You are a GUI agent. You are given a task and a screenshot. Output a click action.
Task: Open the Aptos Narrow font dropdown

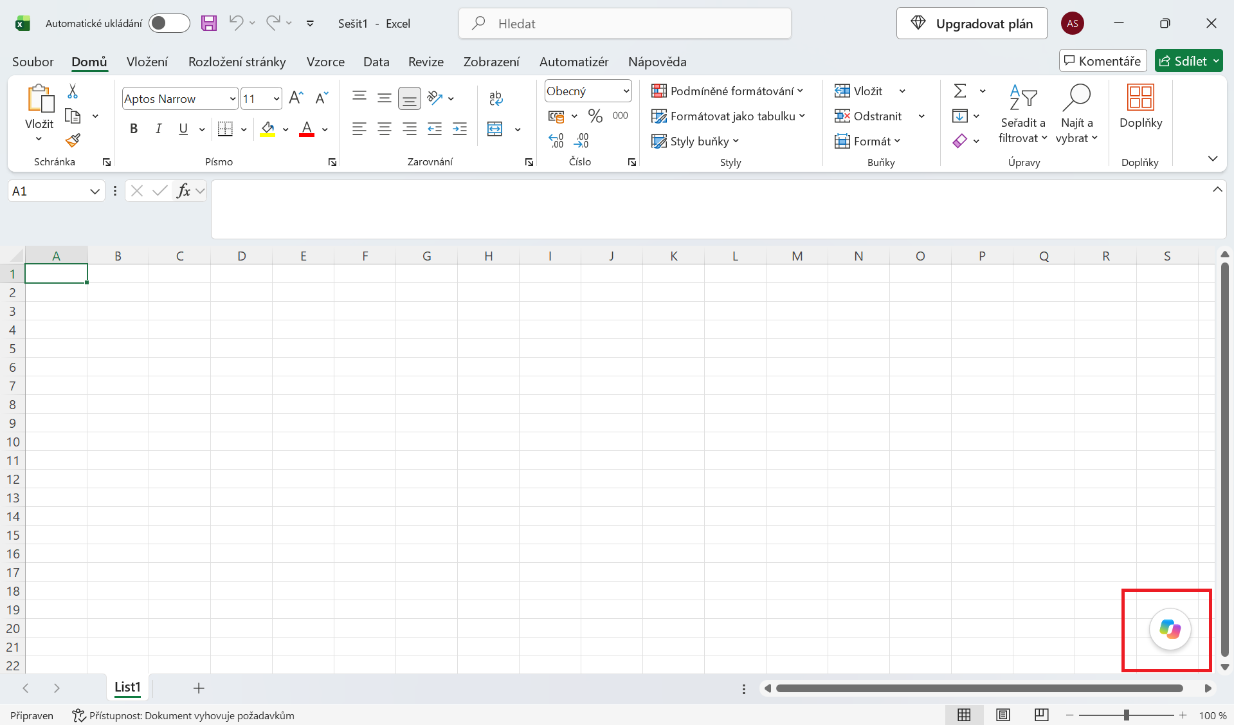233,98
